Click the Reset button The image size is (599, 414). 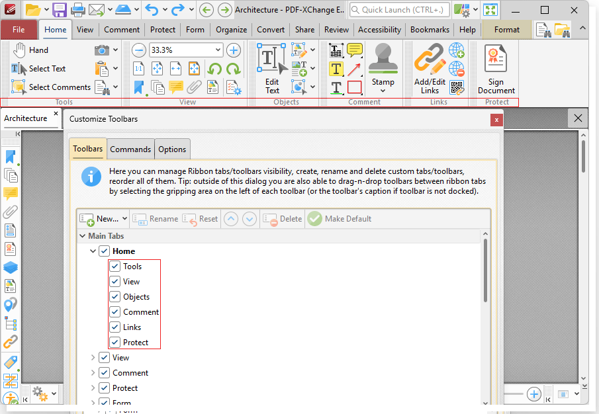coord(200,219)
